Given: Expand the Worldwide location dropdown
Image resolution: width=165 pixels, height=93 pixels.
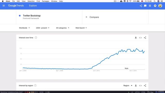Looking at the screenshot, I should (x=24, y=28).
